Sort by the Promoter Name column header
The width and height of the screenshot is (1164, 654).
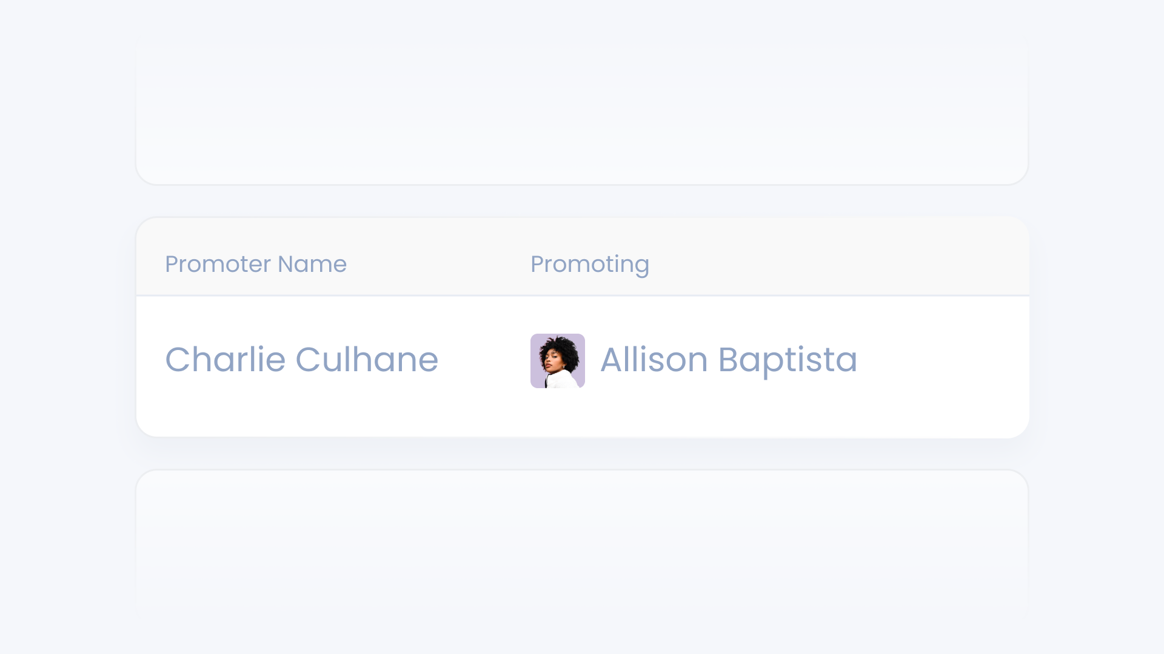pyautogui.click(x=255, y=264)
